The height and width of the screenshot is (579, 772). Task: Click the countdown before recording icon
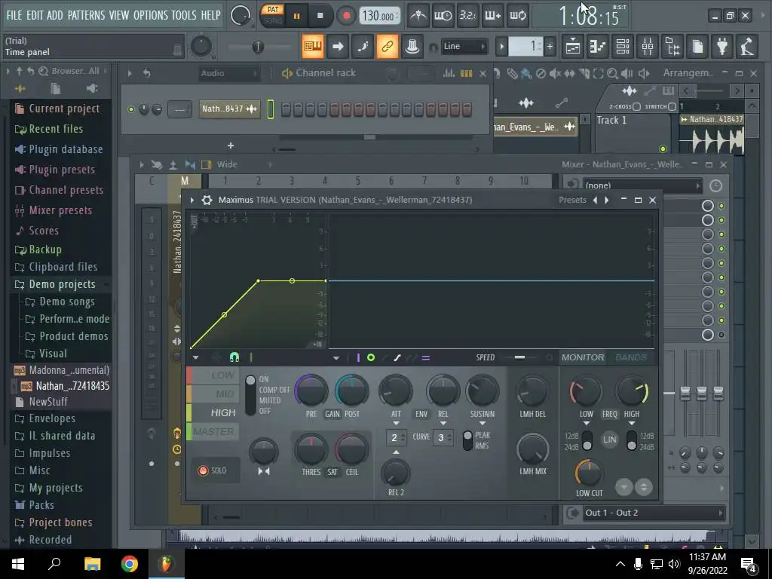point(467,16)
